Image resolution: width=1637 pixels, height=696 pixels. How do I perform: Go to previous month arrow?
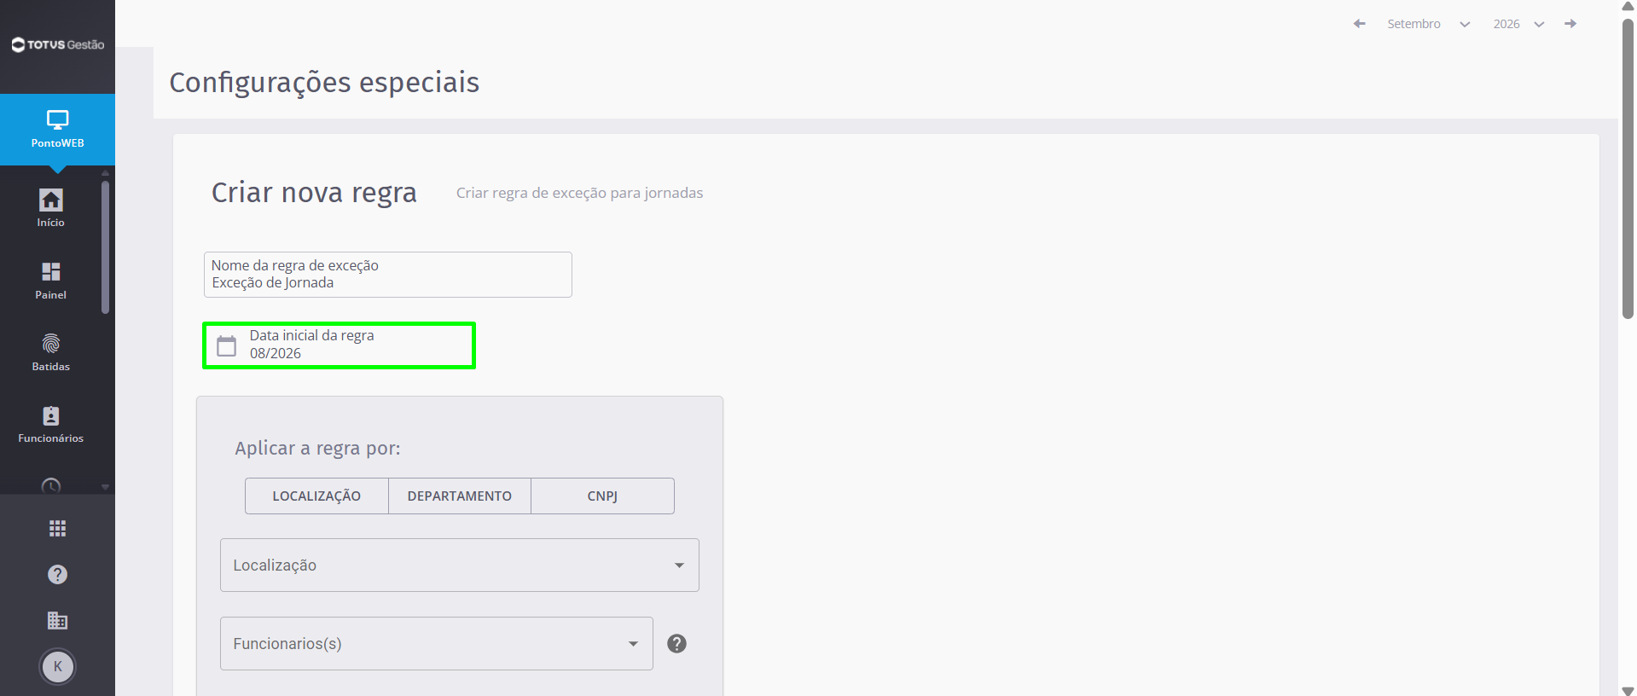pos(1360,24)
